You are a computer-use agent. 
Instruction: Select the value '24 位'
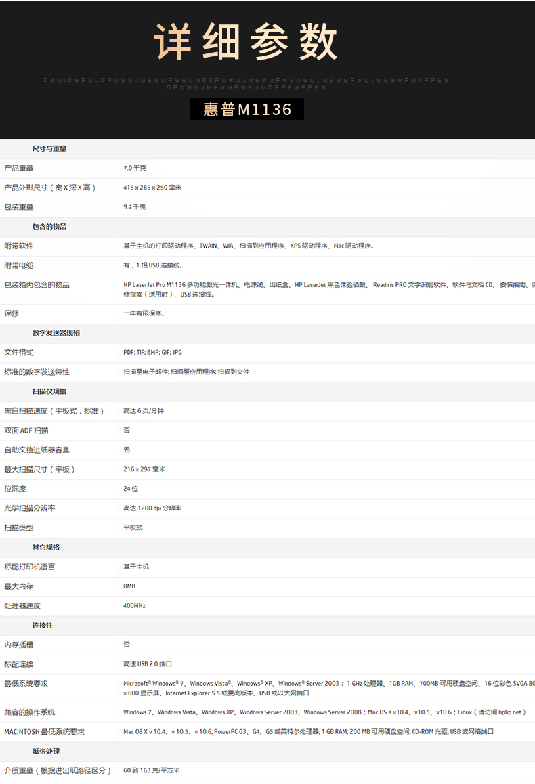click(x=131, y=489)
